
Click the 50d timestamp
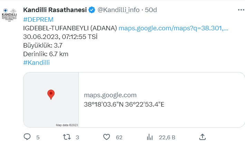tap(151, 10)
